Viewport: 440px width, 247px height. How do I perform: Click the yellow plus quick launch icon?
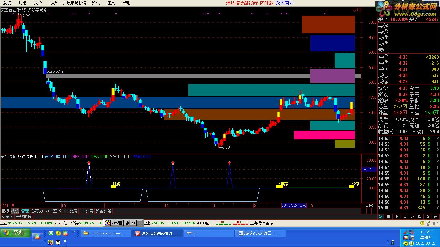pyautogui.click(x=58, y=233)
